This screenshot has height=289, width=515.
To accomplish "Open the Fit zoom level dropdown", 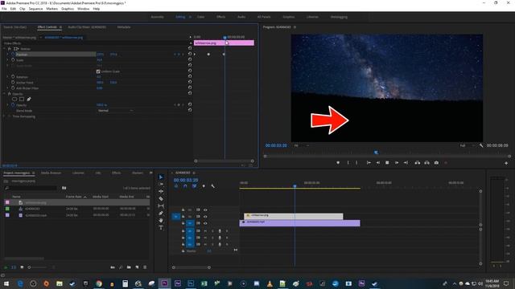I will tap(301, 145).
